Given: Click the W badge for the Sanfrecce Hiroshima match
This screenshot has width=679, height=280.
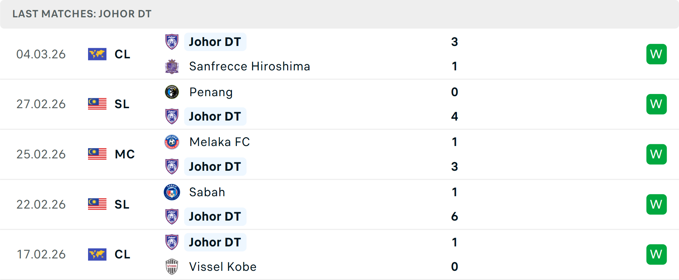Looking at the screenshot, I should point(656,54).
